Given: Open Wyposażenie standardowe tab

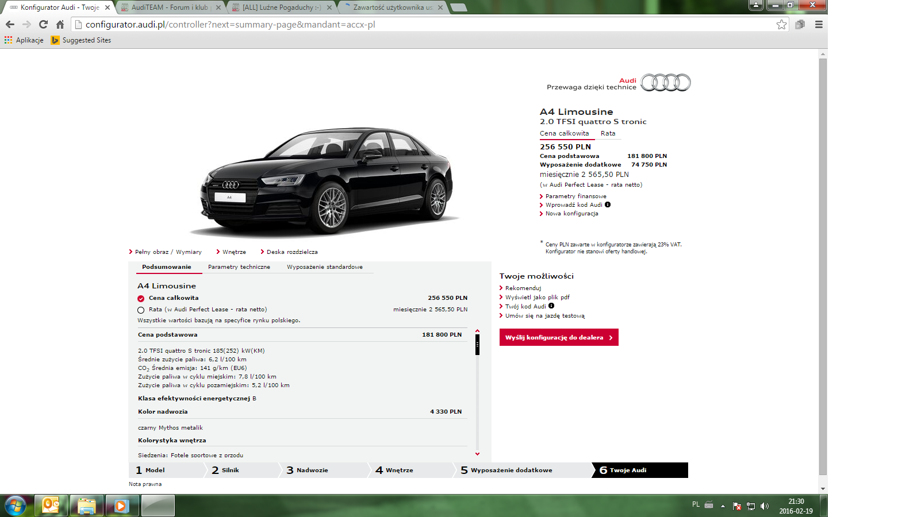Looking at the screenshot, I should tap(324, 267).
